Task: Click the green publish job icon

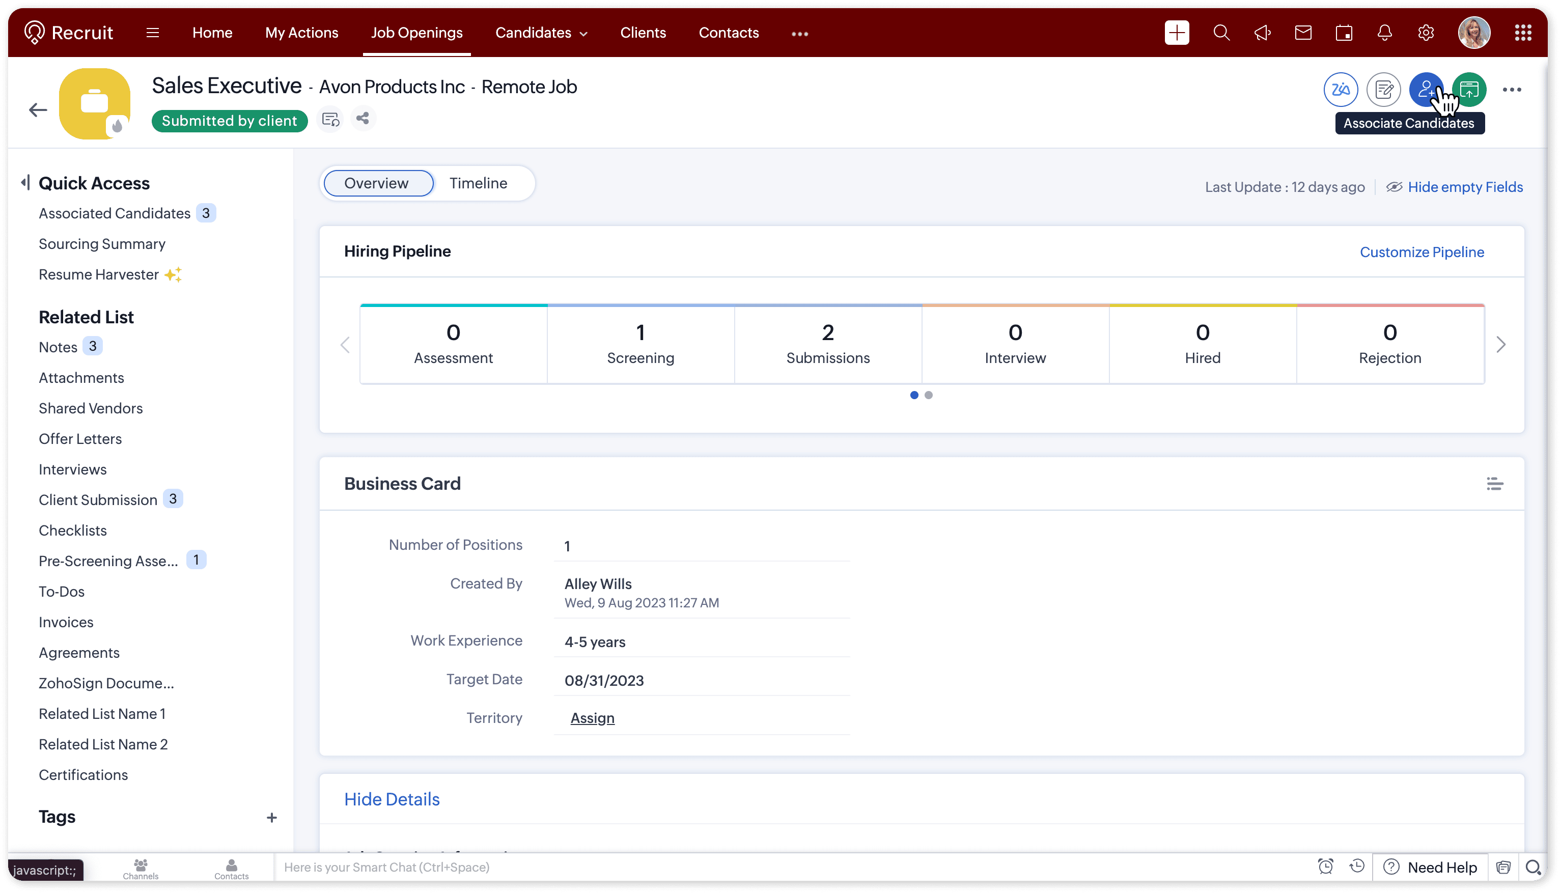Action: coord(1469,90)
